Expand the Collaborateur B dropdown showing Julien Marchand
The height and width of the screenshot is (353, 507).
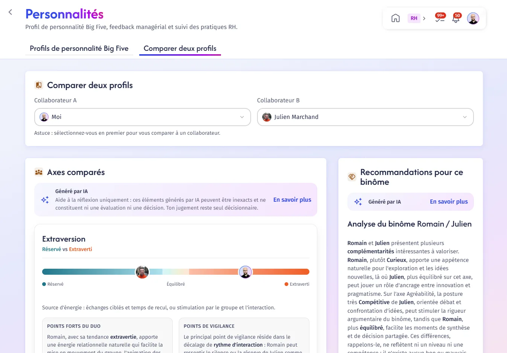tap(365, 117)
